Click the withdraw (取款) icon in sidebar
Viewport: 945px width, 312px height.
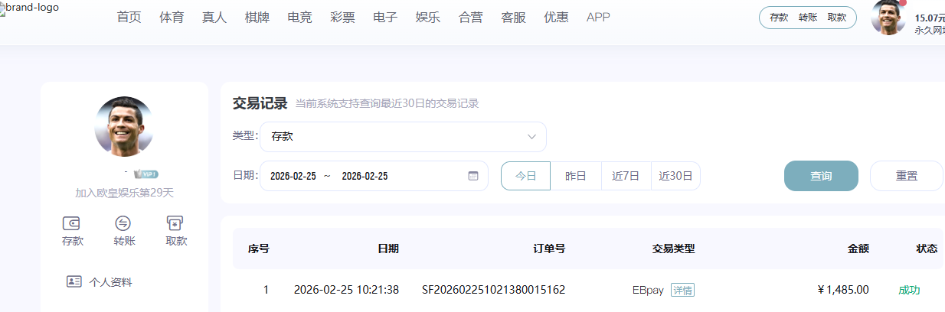(175, 223)
